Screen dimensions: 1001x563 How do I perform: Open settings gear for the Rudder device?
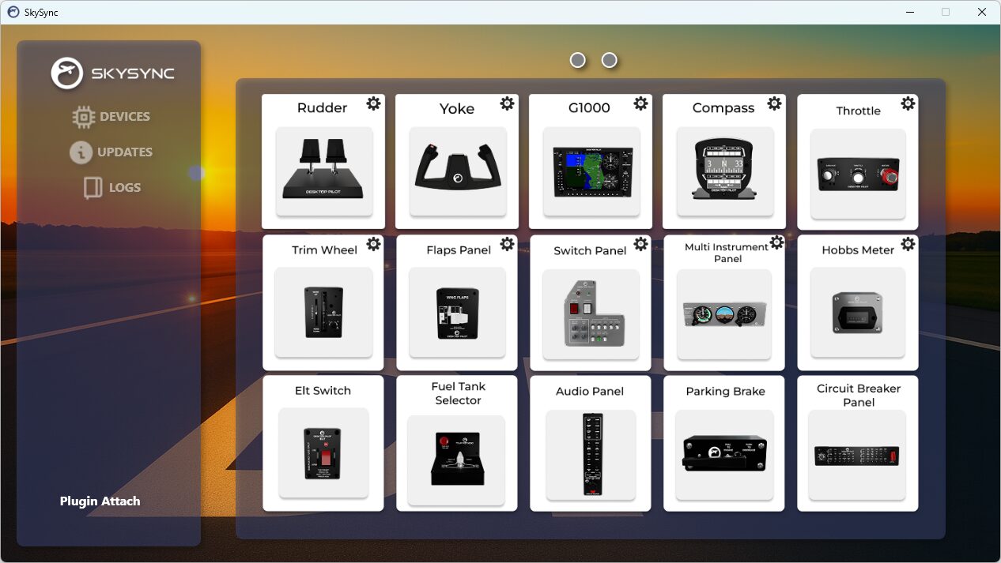[372, 103]
